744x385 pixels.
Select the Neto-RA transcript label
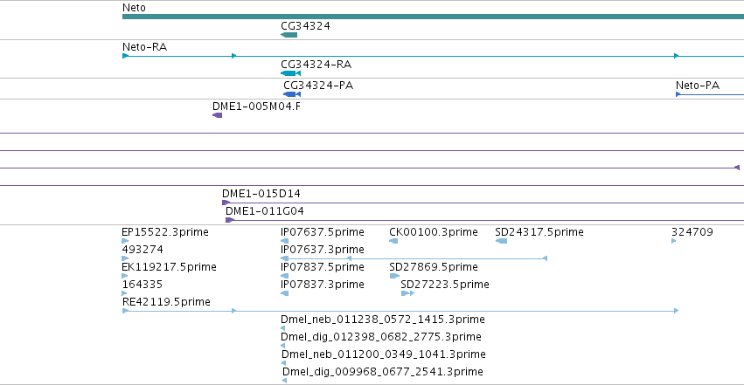point(145,47)
